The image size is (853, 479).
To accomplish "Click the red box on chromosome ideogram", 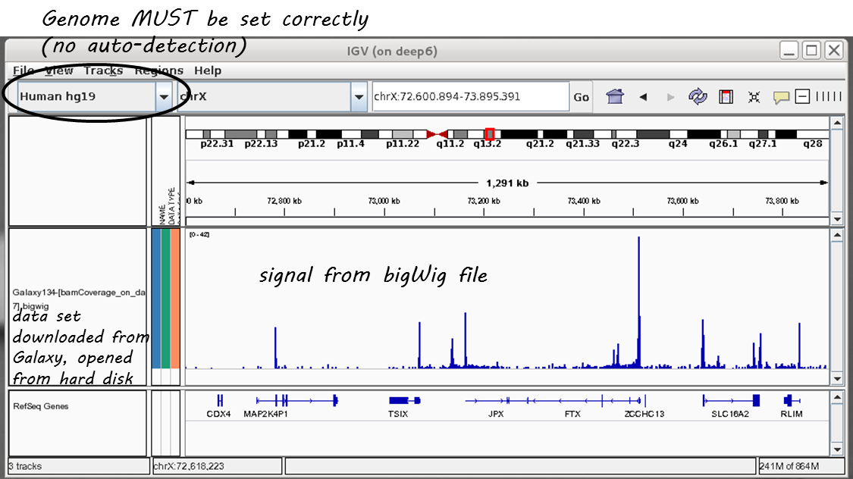I will click(x=490, y=133).
